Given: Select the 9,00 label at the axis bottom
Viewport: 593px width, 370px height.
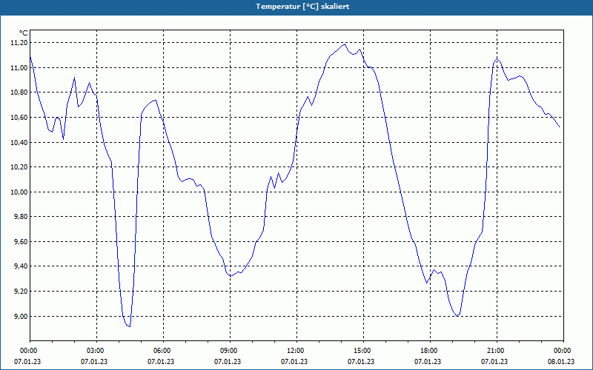Looking at the screenshot, I should coord(21,316).
